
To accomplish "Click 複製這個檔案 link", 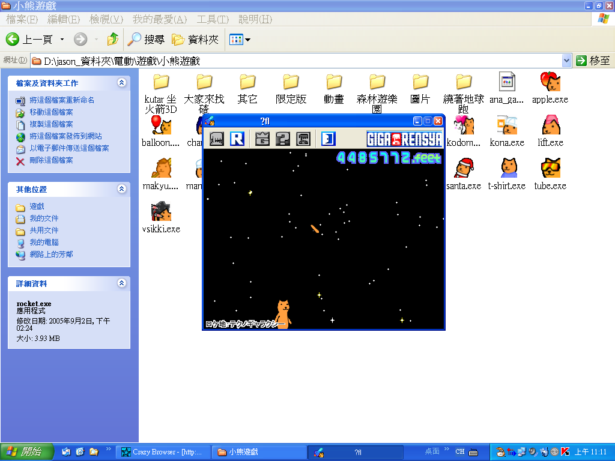I will (52, 124).
